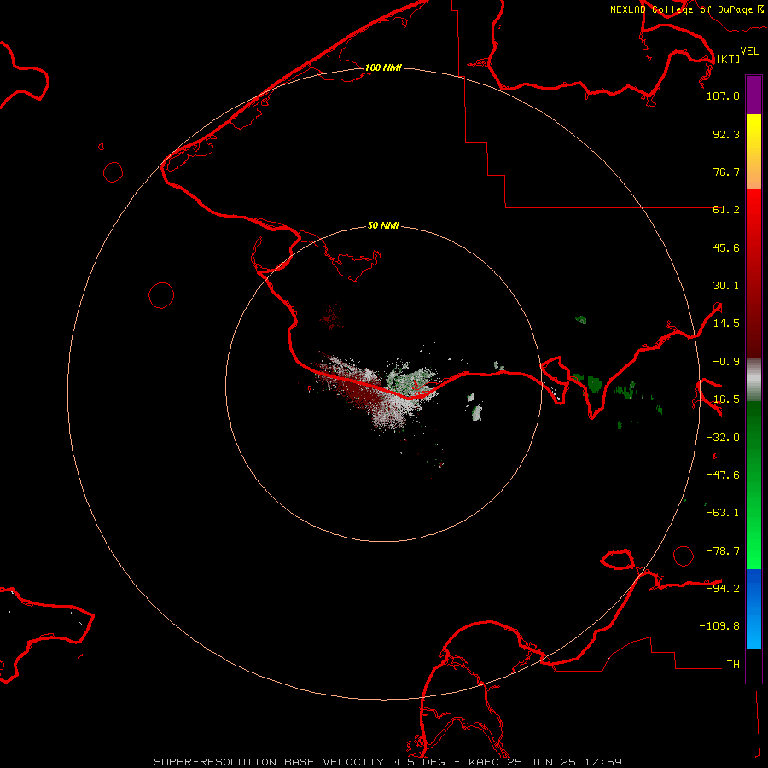Click the -0.9 scale value
The height and width of the screenshot is (768, 768).
coord(726,362)
